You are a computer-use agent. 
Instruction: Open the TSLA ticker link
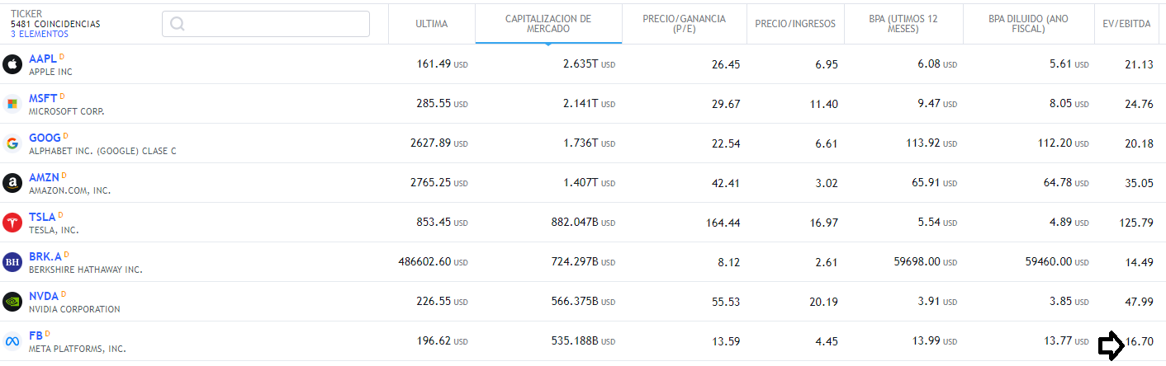(42, 217)
